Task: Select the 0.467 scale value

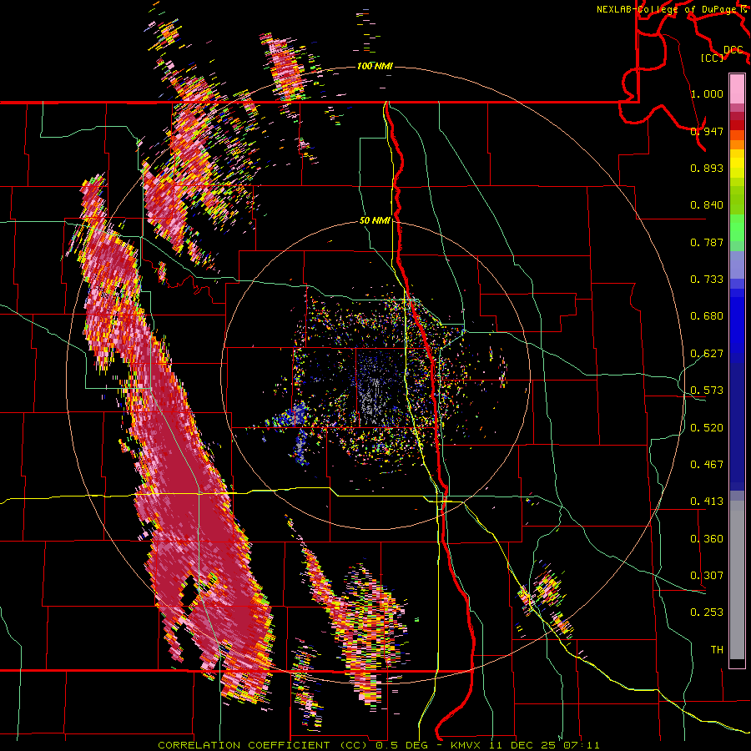Action: (x=707, y=465)
